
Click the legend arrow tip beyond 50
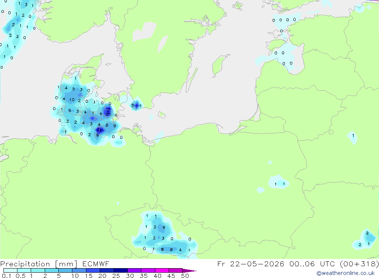(x=189, y=271)
